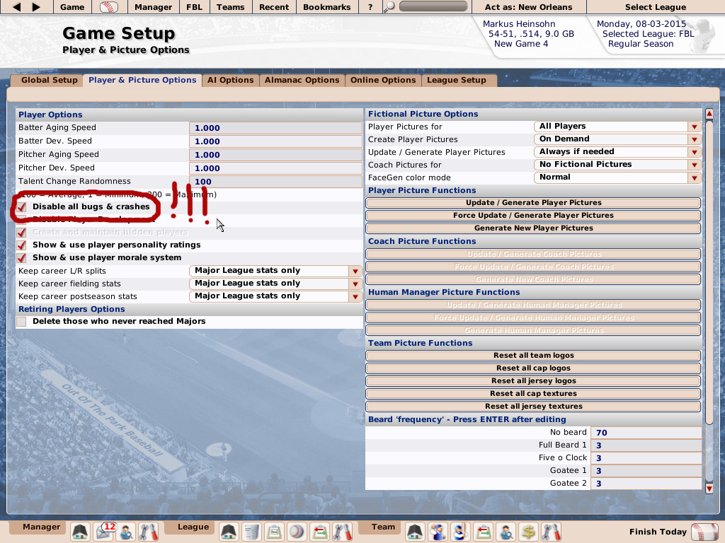725x543 pixels.
Task: Open the mail inbox showing 12 messages
Action: [x=103, y=531]
